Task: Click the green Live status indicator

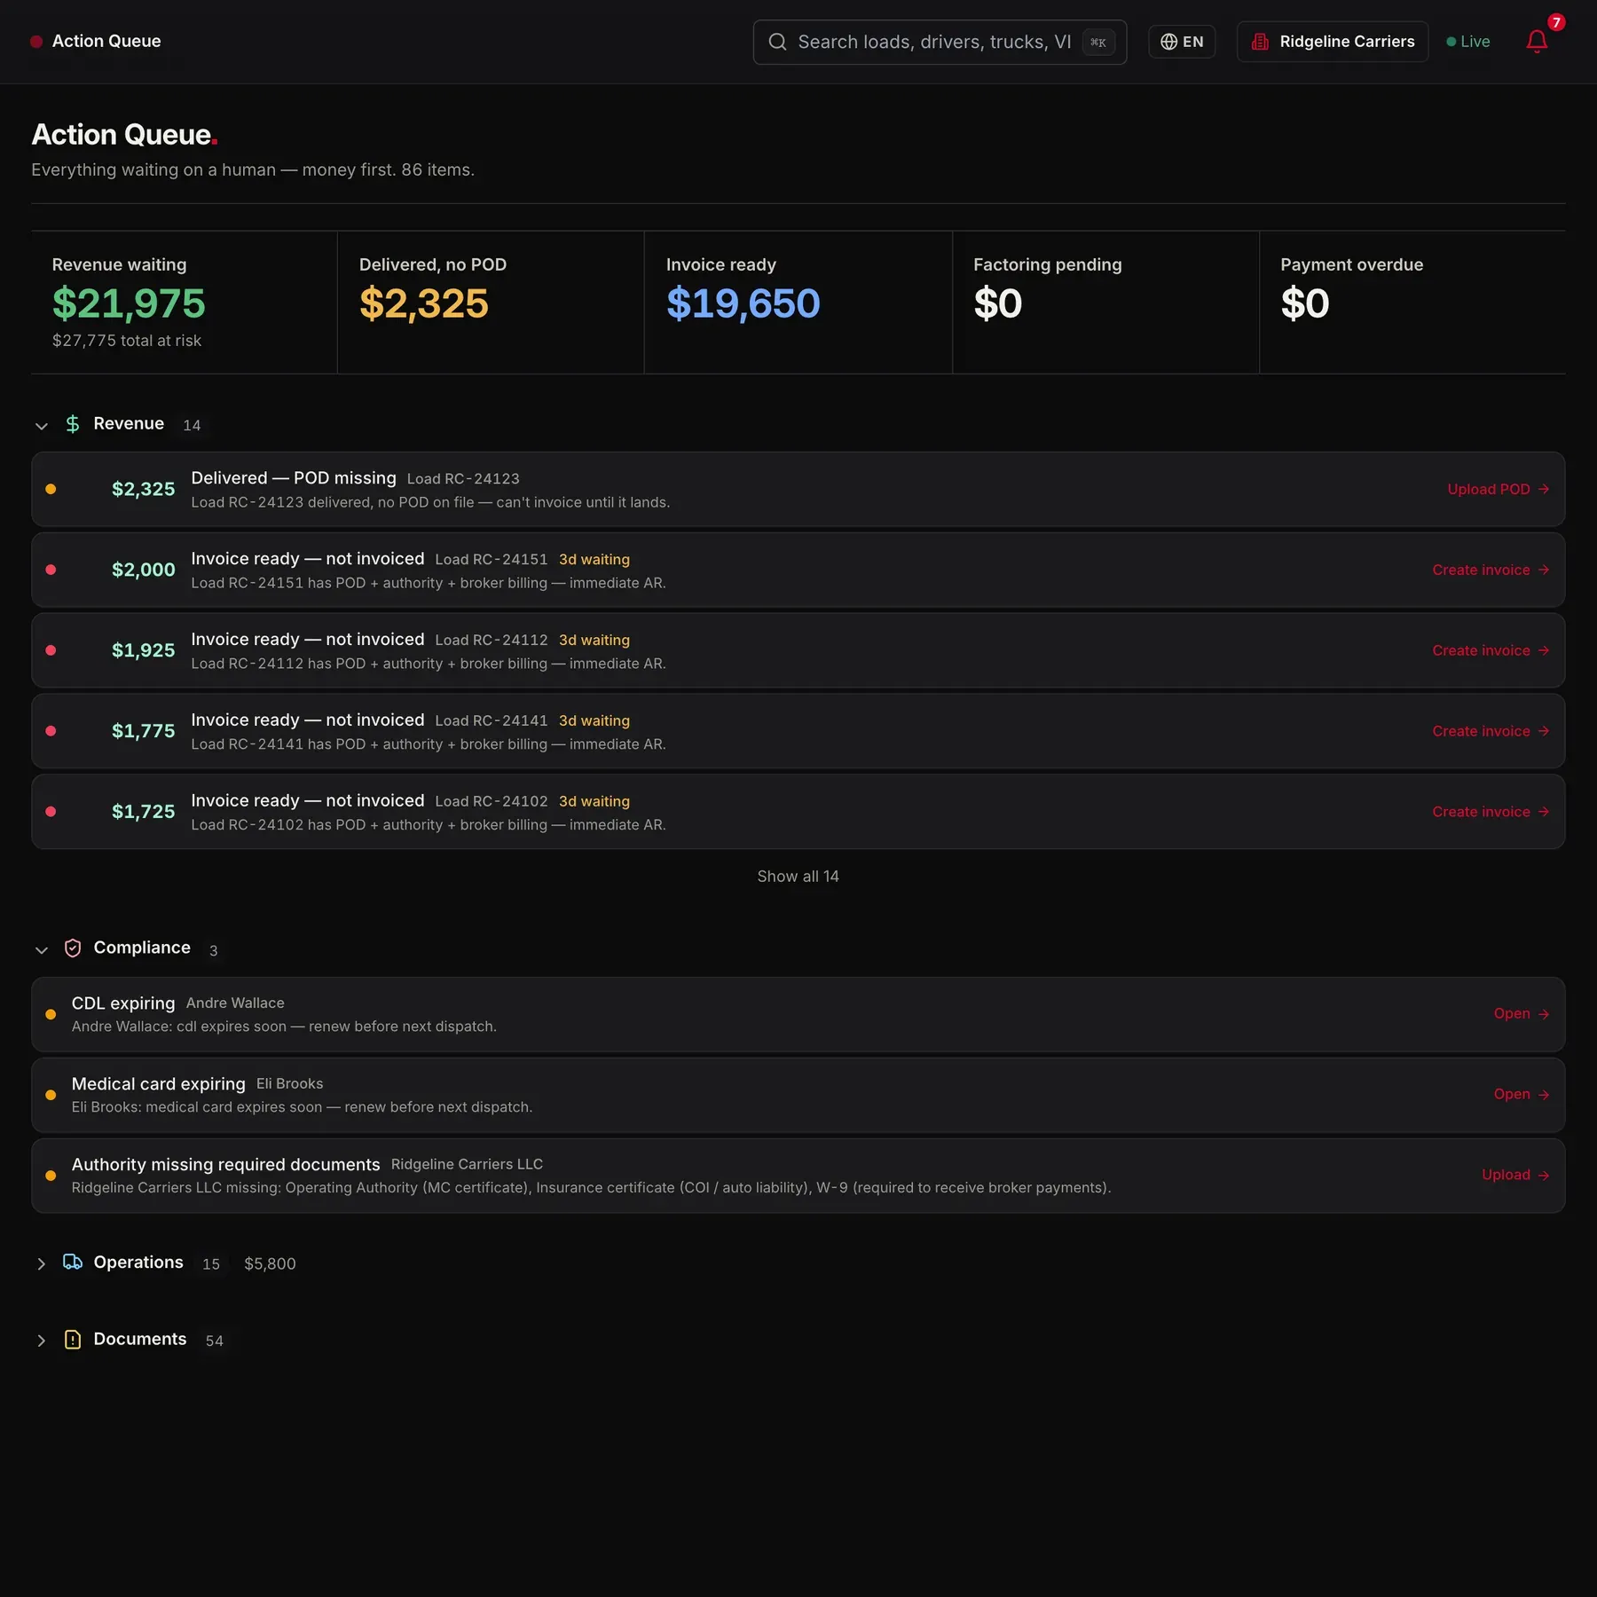Action: 1468,42
